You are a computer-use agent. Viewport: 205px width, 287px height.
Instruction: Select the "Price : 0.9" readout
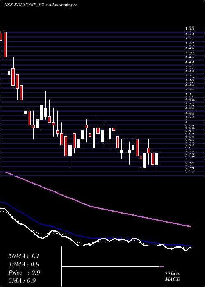click(24, 273)
